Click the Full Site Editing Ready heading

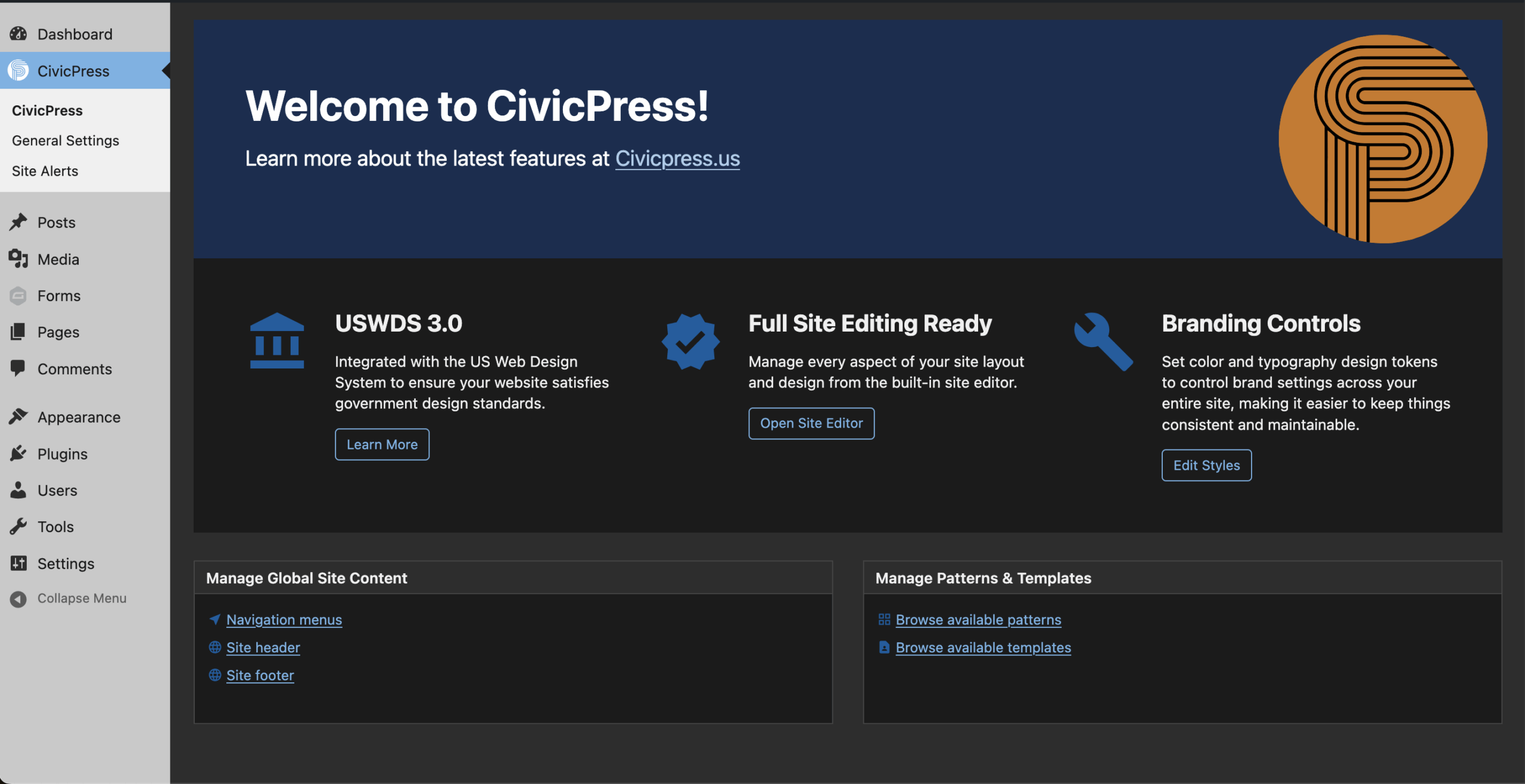(x=870, y=323)
